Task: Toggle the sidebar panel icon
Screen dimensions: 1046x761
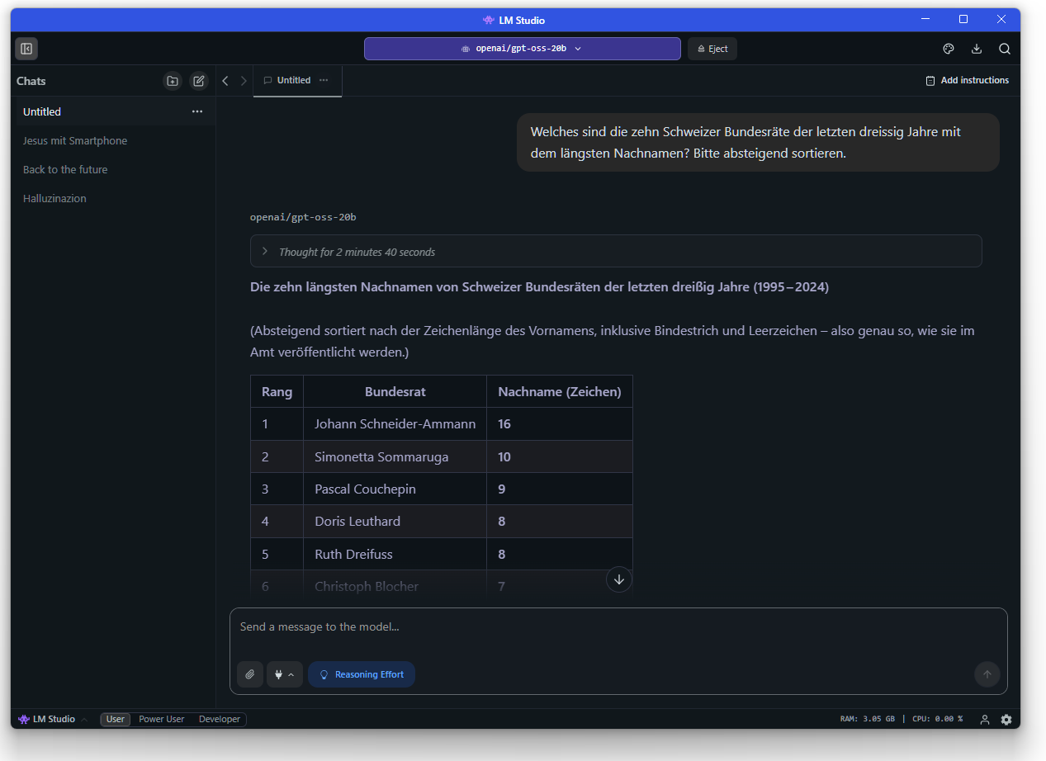Action: tap(26, 49)
